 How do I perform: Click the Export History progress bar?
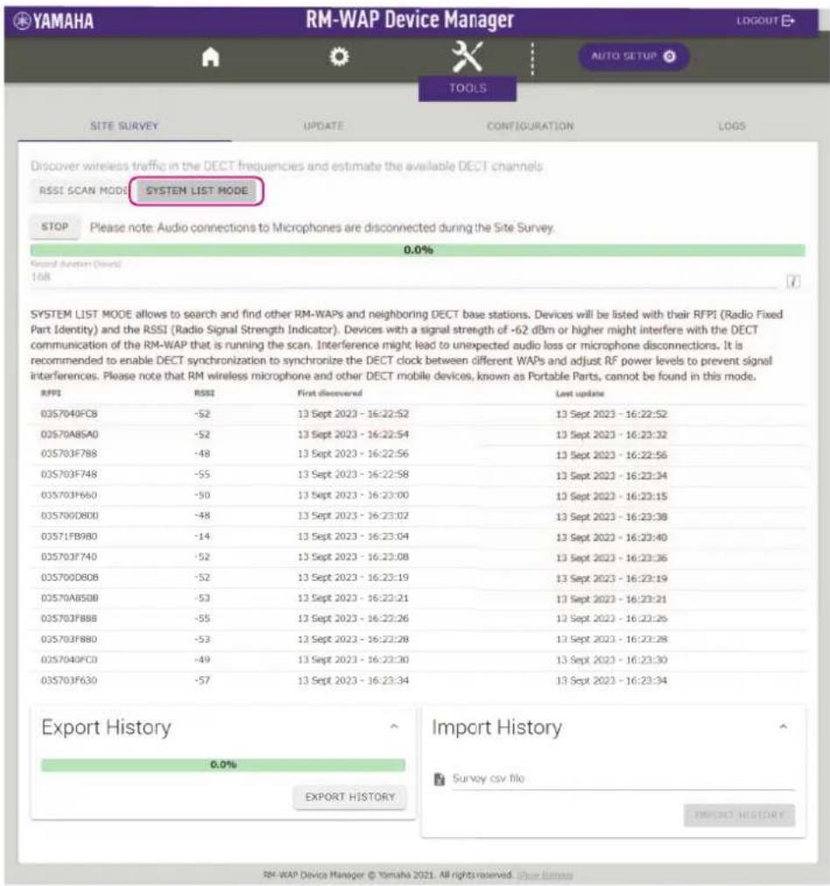(224, 765)
